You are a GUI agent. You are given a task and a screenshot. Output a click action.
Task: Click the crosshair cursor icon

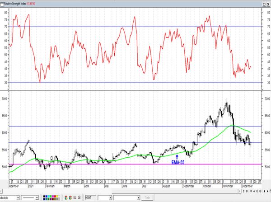[254, 191]
